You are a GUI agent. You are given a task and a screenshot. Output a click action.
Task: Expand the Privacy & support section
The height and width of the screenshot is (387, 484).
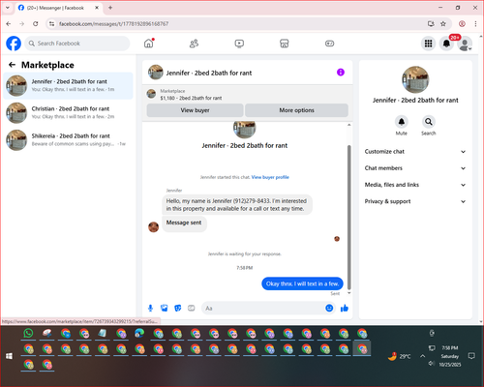point(415,201)
